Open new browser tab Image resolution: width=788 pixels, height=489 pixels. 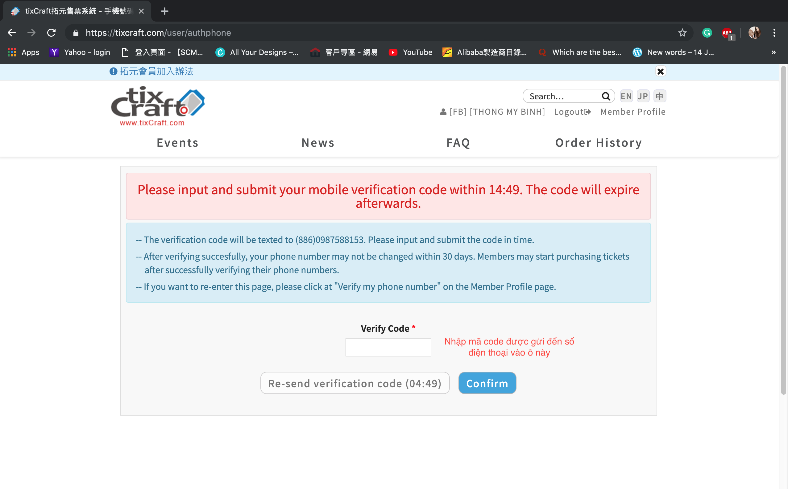tap(165, 11)
